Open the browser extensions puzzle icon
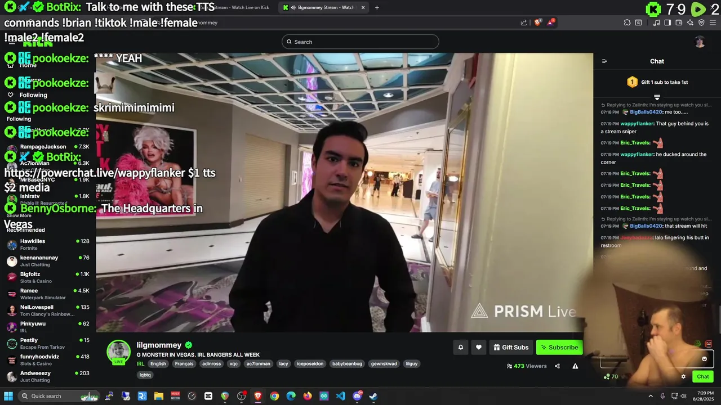This screenshot has height=405, width=721. tap(627, 22)
